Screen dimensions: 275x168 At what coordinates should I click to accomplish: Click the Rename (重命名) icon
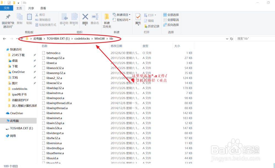95,17
